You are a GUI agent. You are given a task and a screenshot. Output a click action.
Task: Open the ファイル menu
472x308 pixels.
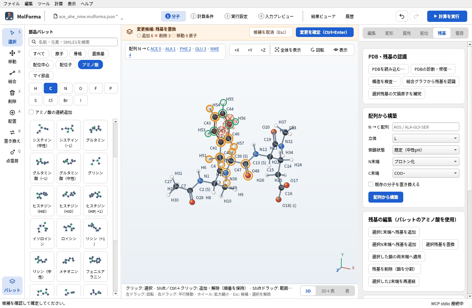(x=12, y=4)
